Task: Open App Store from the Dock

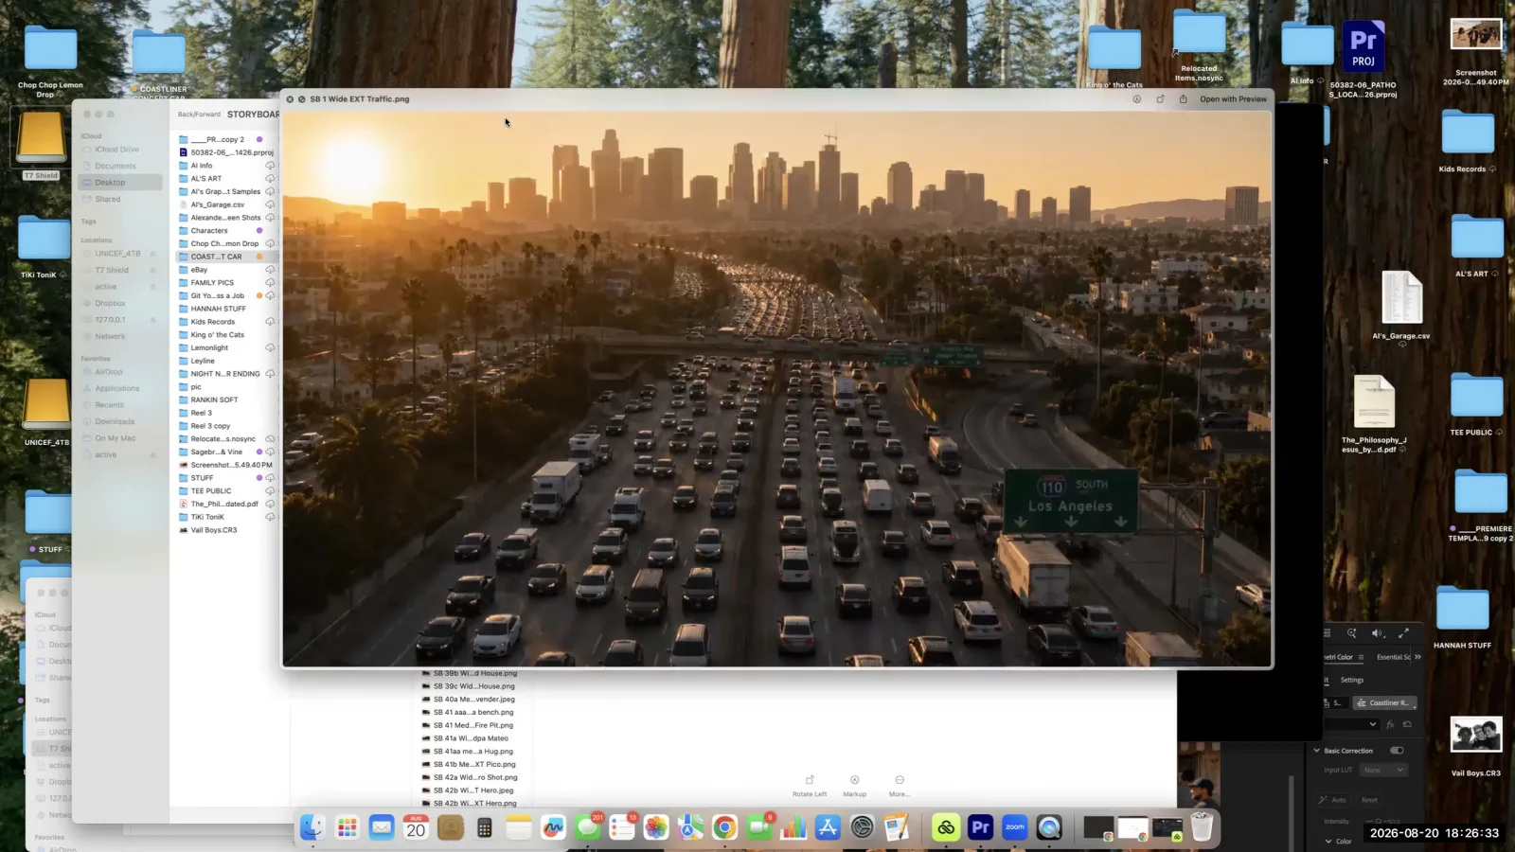Action: [x=828, y=827]
